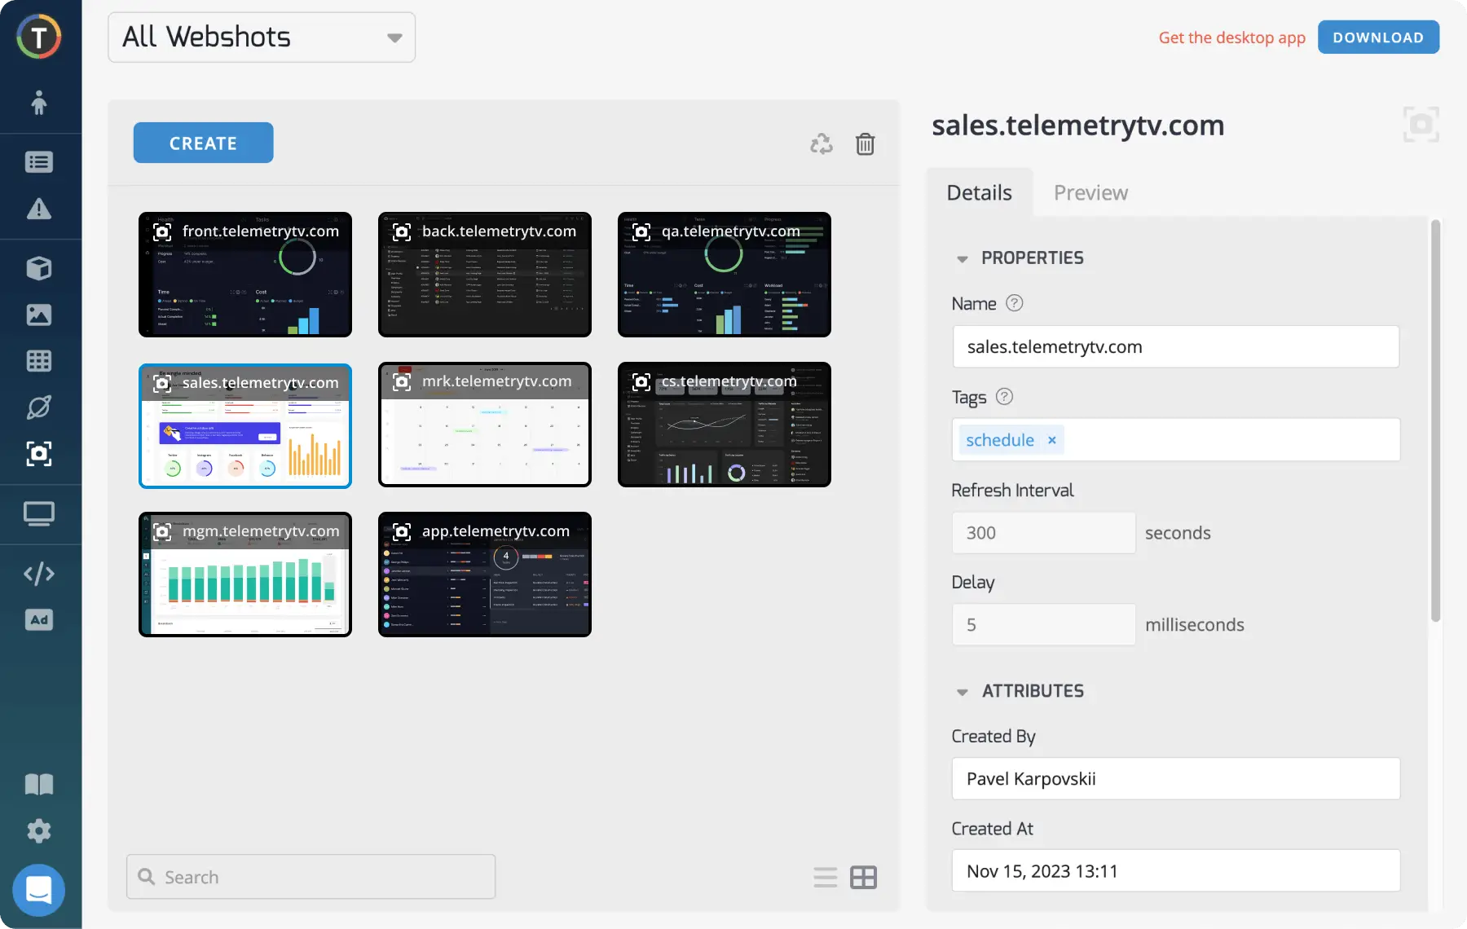Remove the schedule tag

click(1051, 440)
